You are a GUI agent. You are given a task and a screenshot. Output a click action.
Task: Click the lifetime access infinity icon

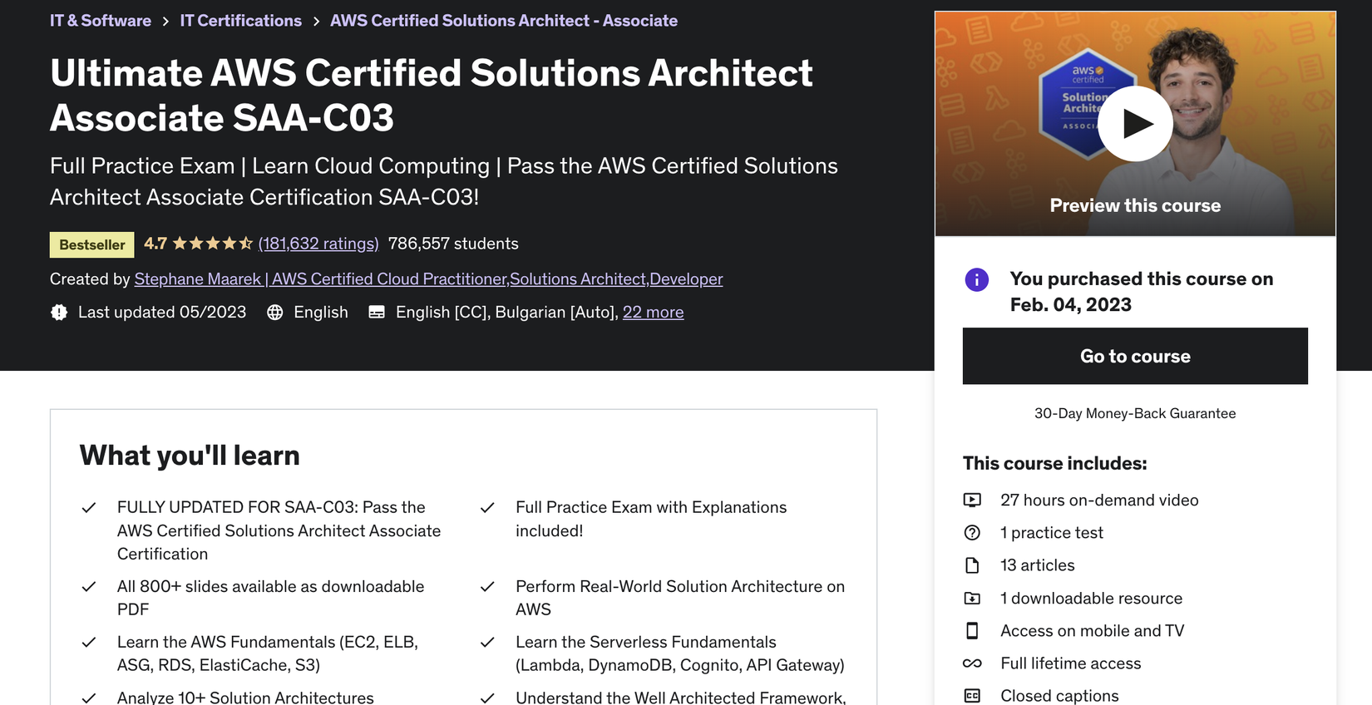(x=972, y=663)
